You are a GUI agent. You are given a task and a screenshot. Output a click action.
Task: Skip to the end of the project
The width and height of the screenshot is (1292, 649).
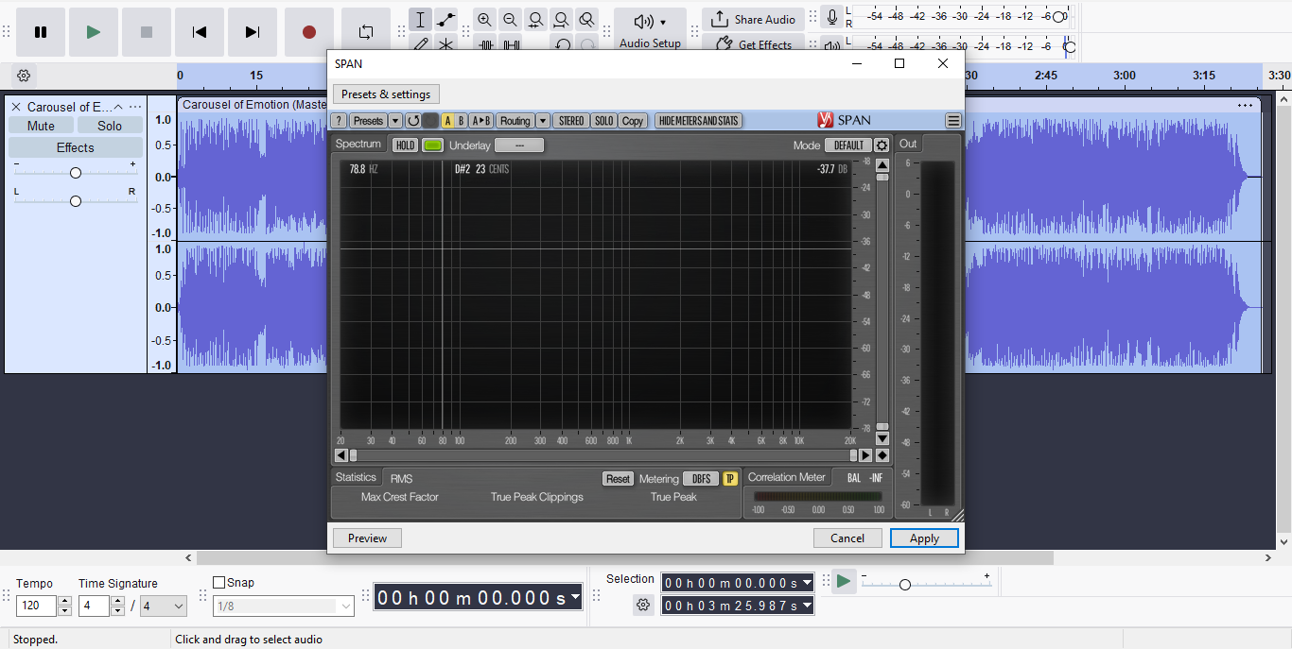253,32
